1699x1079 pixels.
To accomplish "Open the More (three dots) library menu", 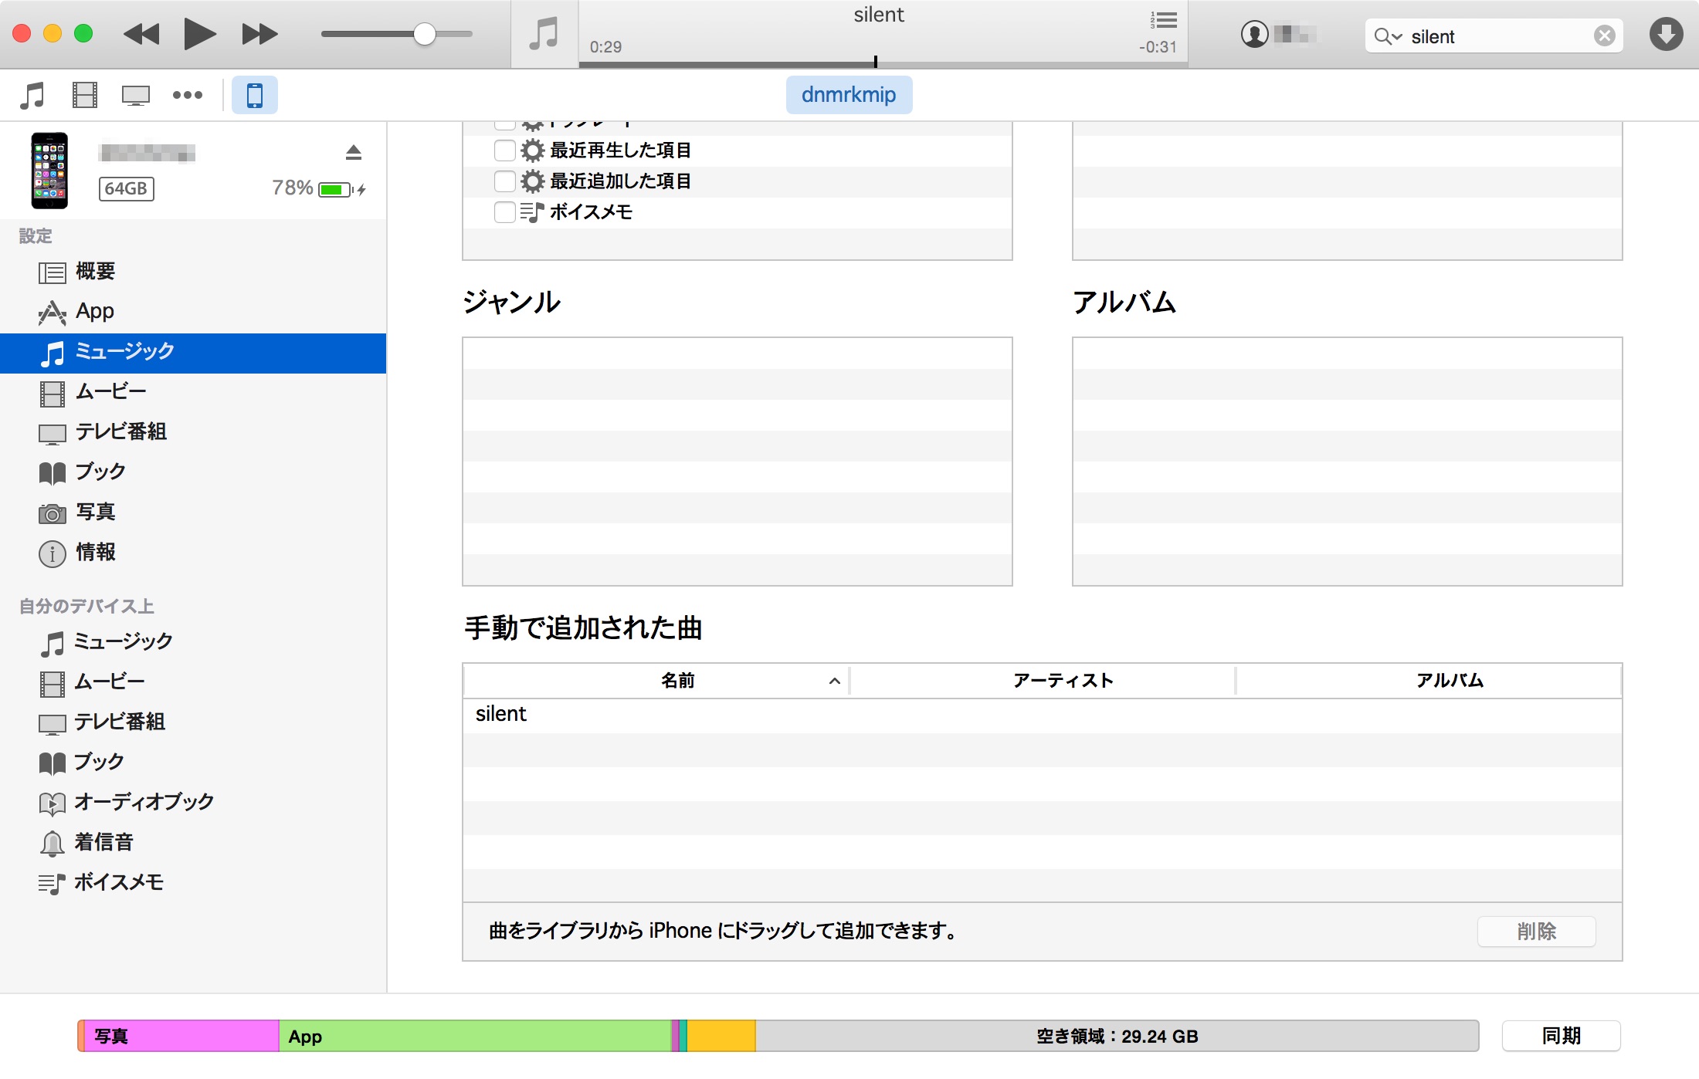I will pyautogui.click(x=187, y=95).
